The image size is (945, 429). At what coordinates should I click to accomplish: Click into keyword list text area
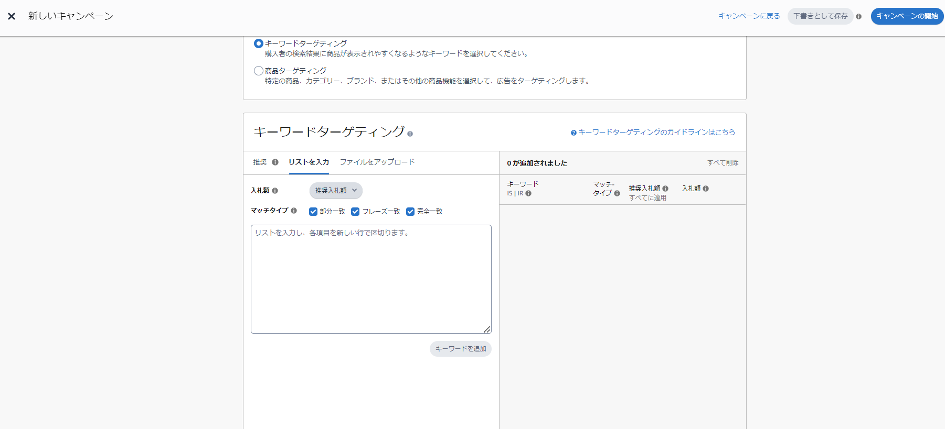(x=371, y=279)
